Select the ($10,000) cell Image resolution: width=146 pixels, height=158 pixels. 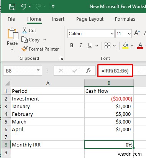109,99
